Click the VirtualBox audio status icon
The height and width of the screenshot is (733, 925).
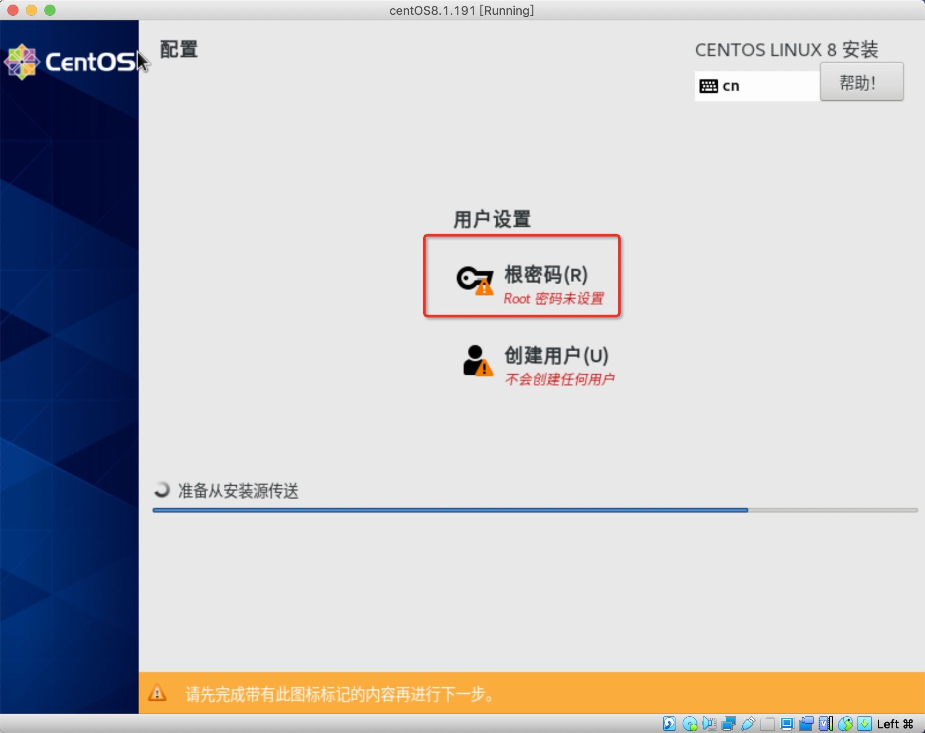coord(709,723)
